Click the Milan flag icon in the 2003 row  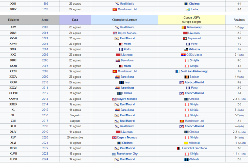click(121, 44)
